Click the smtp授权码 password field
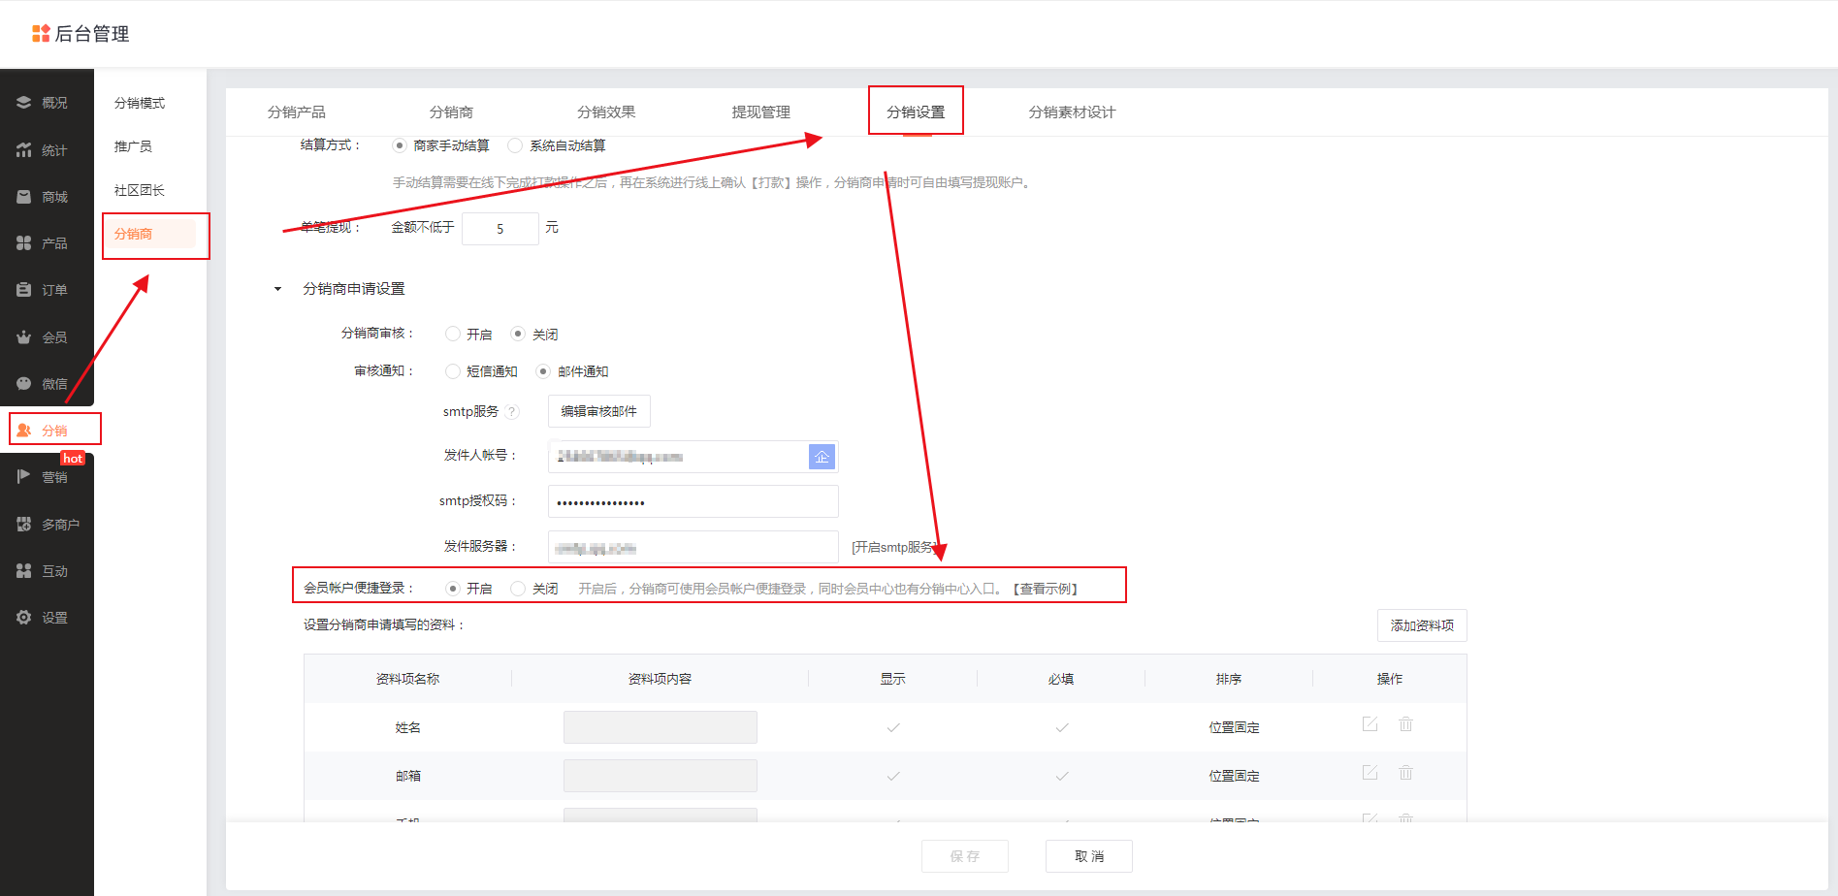 click(693, 501)
